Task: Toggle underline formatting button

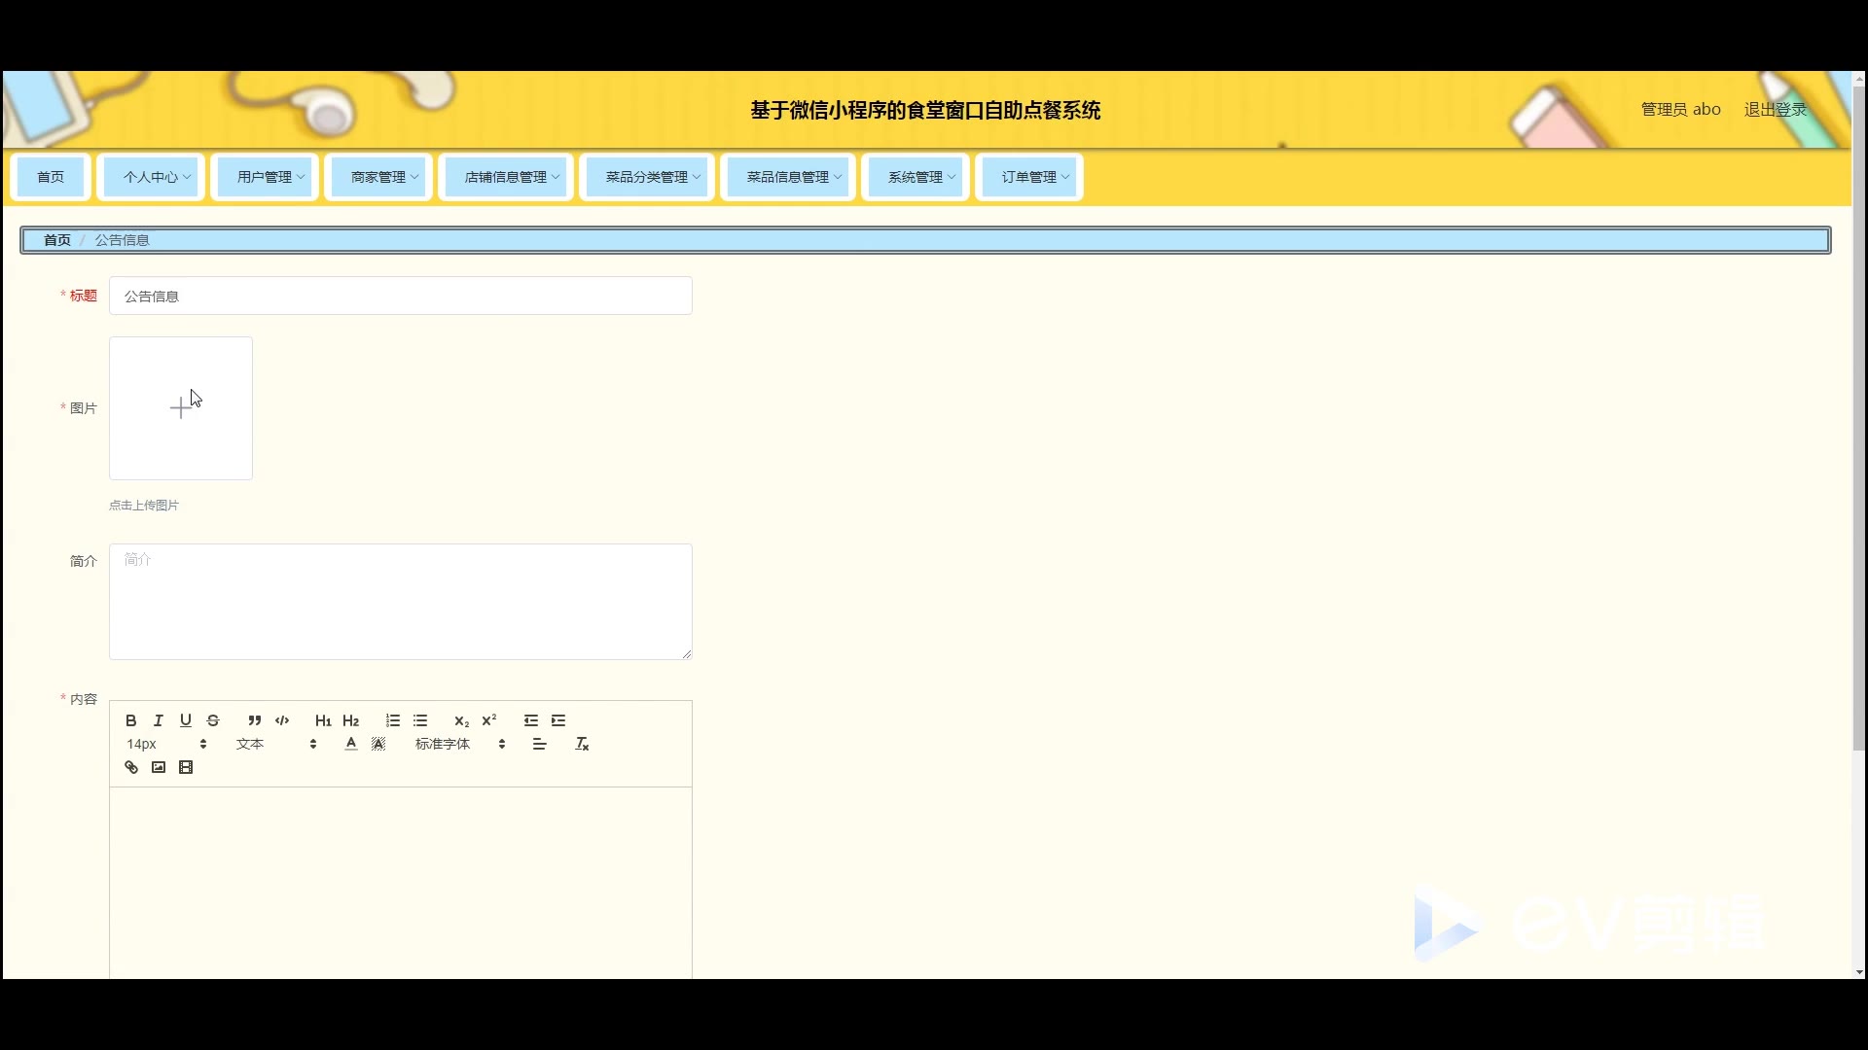Action: [x=186, y=720]
